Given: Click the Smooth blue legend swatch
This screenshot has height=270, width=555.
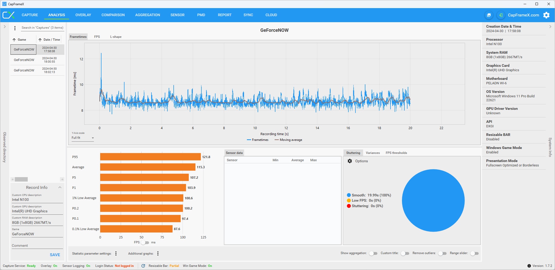Looking at the screenshot, I should pyautogui.click(x=349, y=195).
